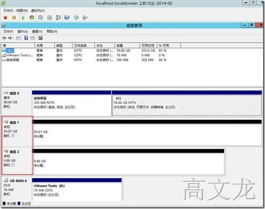Viewport: 265px width, 209px height.
Task: Click the snapshot manager icon
Action: (x=58, y=18)
